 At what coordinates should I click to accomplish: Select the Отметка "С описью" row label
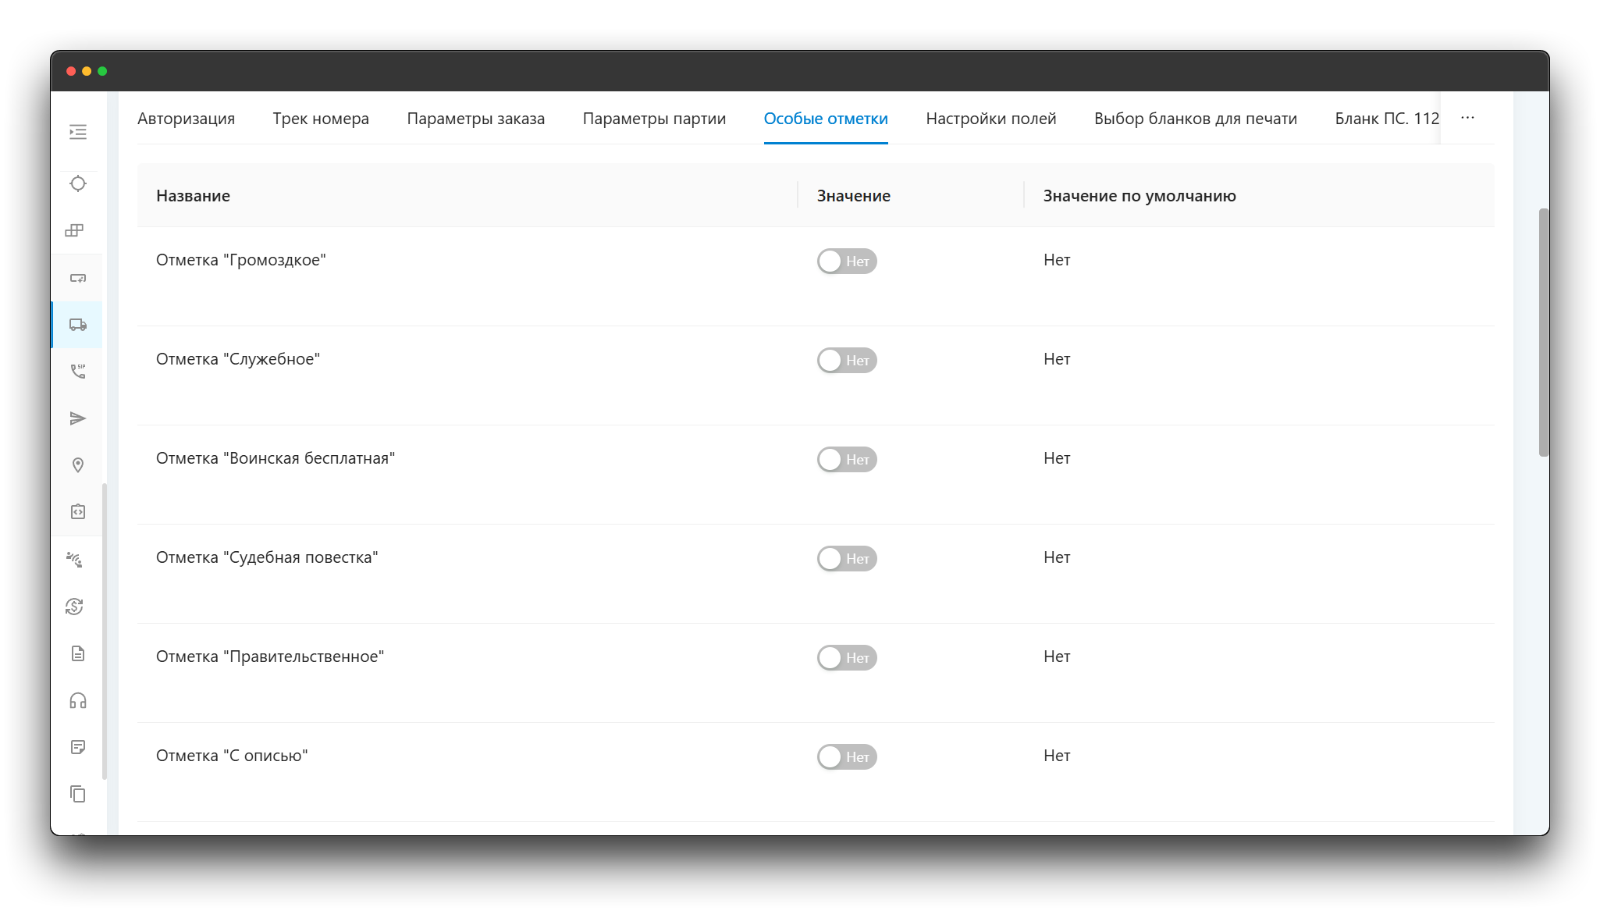click(x=232, y=756)
